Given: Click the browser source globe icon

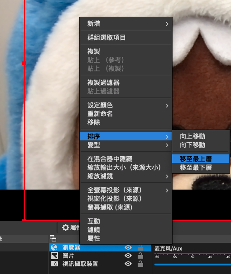Looking at the screenshot, I should [54, 247].
